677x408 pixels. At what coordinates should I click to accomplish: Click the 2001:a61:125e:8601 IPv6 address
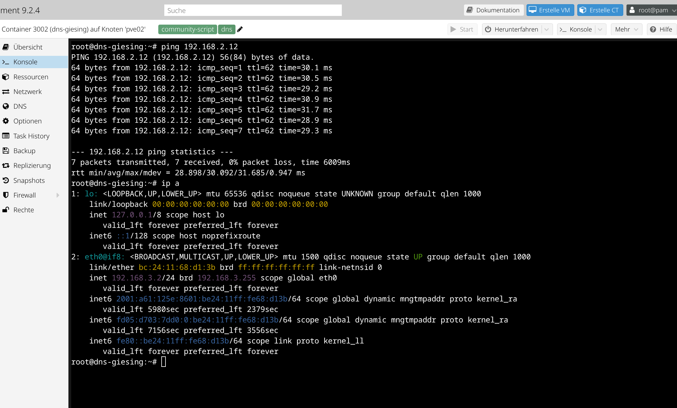[x=202, y=299]
